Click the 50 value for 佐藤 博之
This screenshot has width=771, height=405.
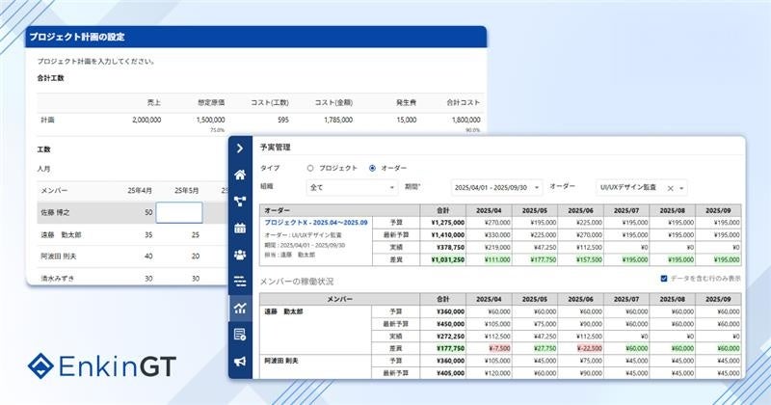pos(148,212)
